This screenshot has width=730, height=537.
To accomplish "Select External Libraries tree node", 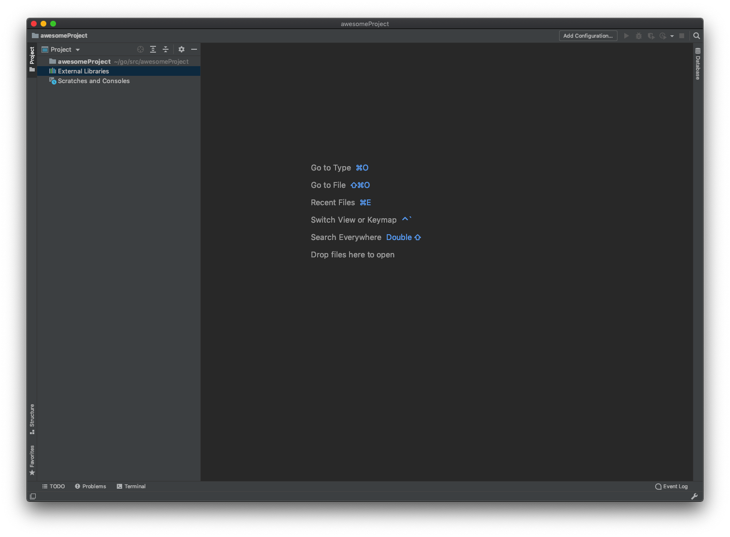I will pos(119,71).
